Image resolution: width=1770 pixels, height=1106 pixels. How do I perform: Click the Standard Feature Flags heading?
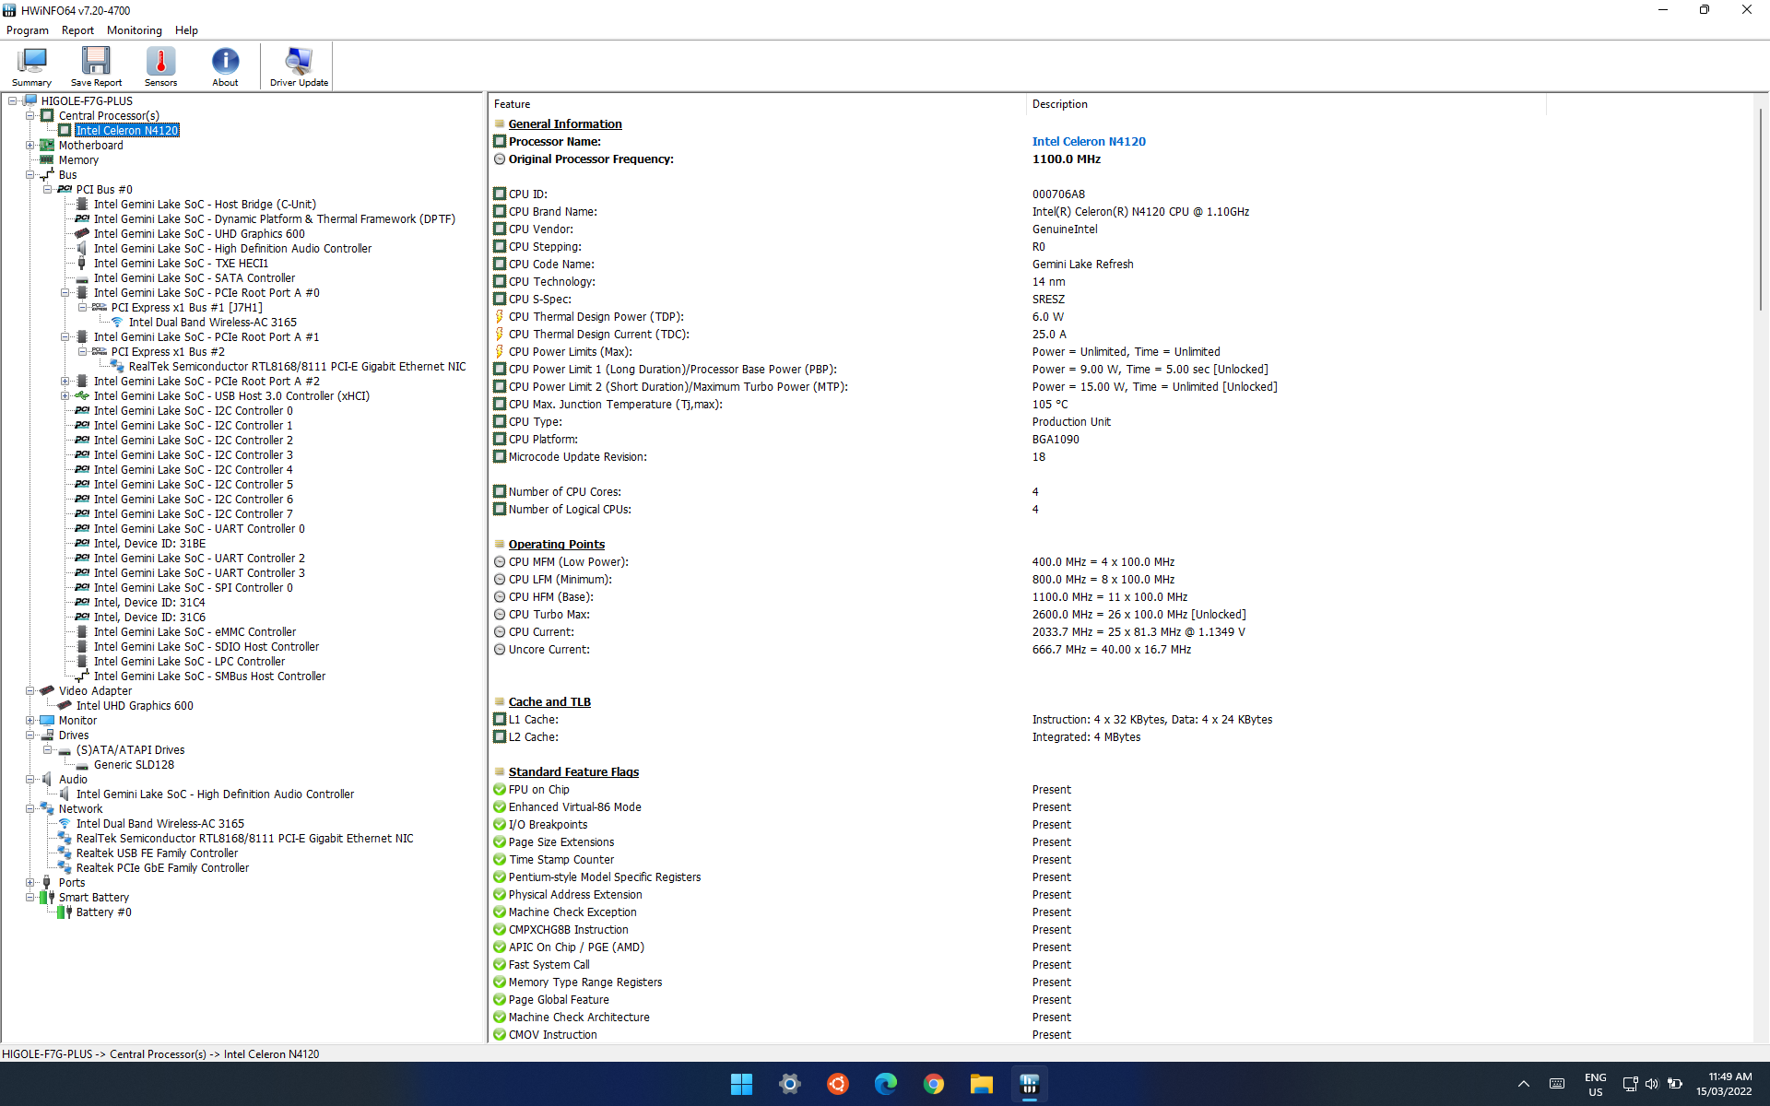[573, 771]
